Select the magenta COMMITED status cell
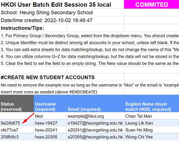The image size is (179, 143). (x=152, y=4)
